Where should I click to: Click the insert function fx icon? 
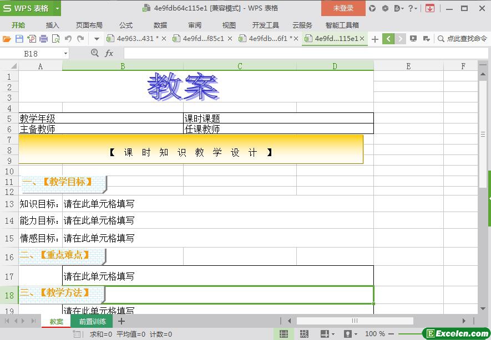pos(109,53)
